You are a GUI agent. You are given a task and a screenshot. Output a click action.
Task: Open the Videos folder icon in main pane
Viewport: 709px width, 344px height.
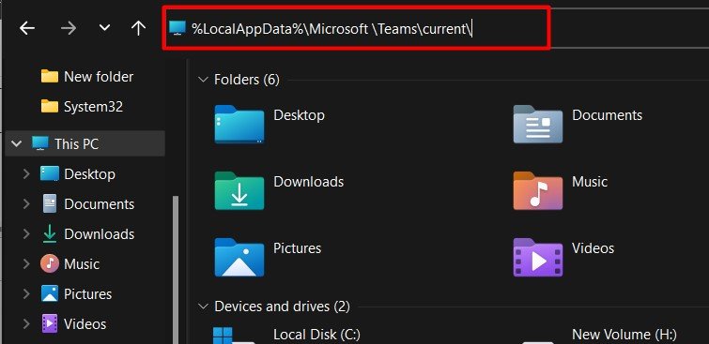point(538,257)
